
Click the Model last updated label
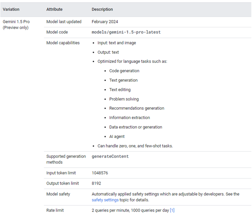(x=64, y=22)
